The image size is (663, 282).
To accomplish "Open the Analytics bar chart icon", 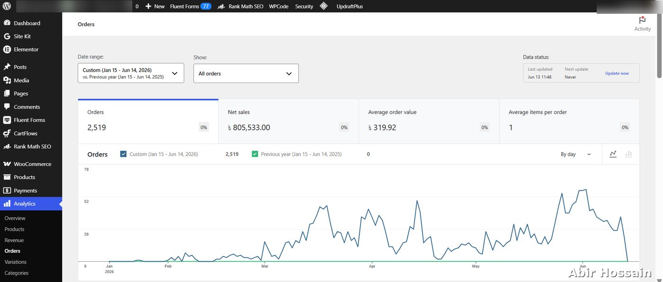I will [7, 204].
